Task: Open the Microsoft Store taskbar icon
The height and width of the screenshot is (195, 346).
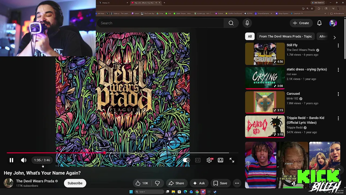Action: pyautogui.click(x=179, y=192)
